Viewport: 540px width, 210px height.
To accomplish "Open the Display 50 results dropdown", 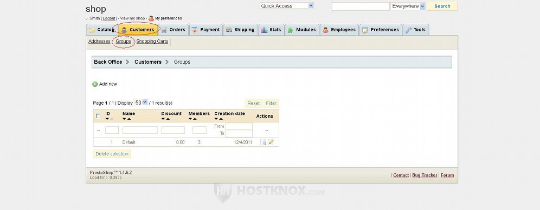I will coord(141,102).
